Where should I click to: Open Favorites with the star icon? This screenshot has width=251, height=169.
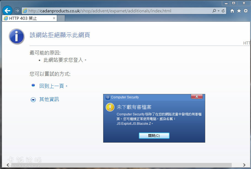point(239,11)
